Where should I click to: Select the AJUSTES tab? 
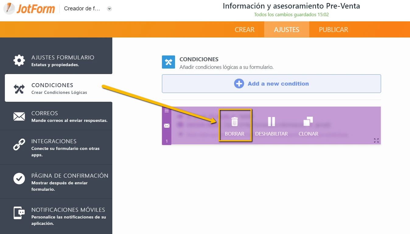click(286, 30)
